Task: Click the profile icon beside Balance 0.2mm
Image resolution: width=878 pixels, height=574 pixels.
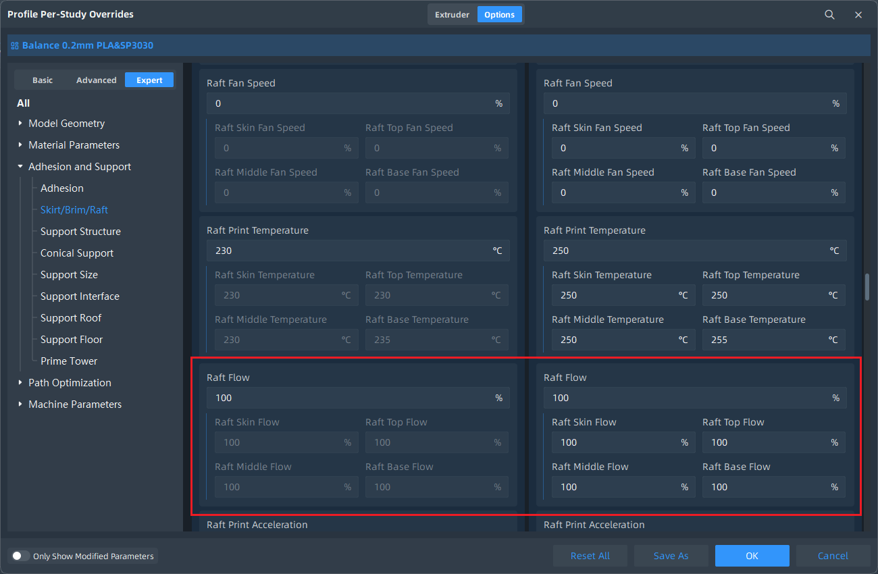Action: 14,46
